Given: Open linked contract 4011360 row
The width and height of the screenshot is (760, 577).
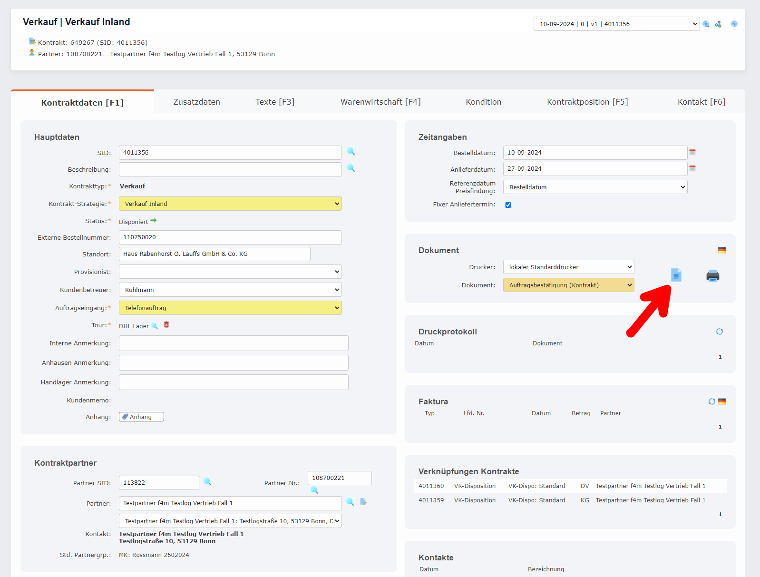Looking at the screenshot, I should click(x=431, y=486).
